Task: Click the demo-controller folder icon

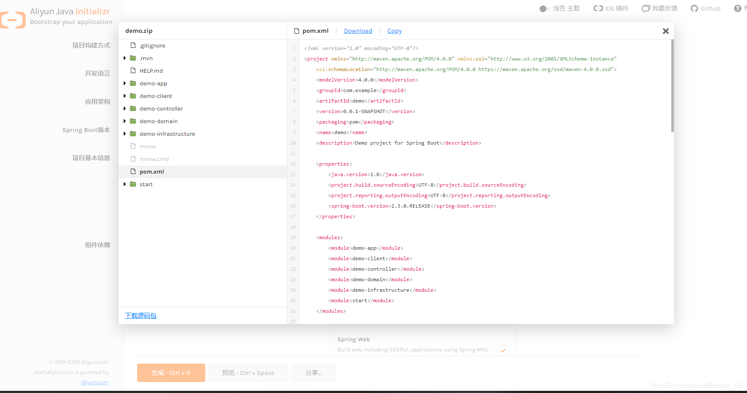Action: (x=133, y=108)
